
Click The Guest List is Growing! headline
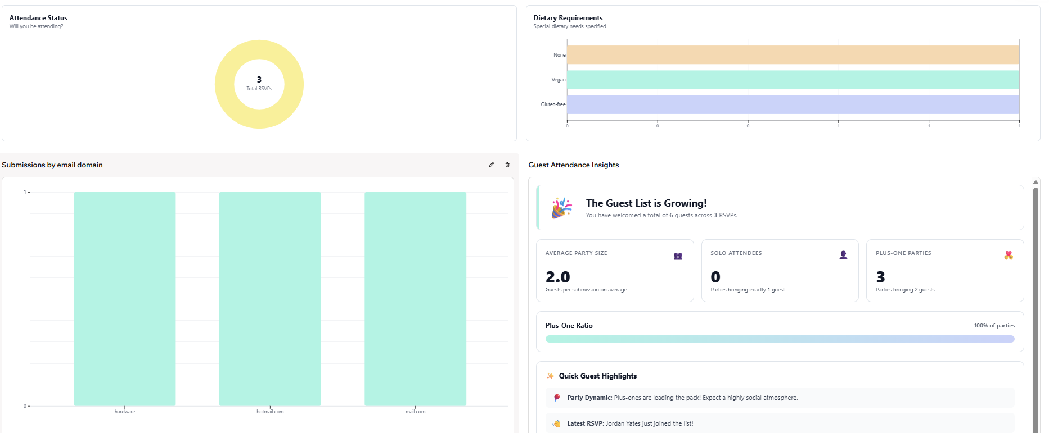pyautogui.click(x=646, y=203)
